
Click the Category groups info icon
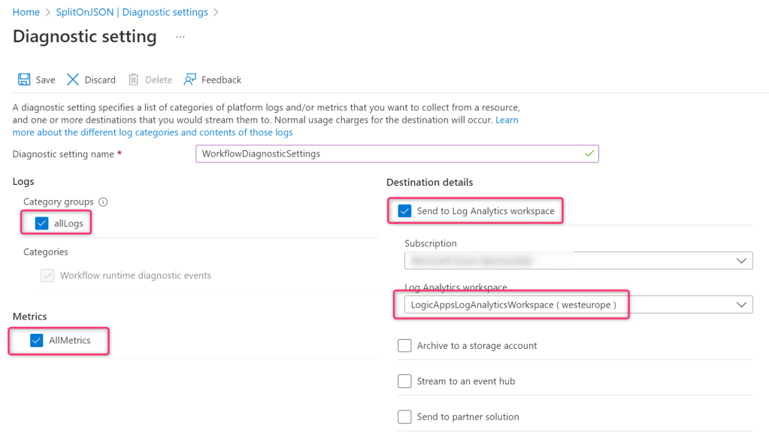click(x=104, y=202)
